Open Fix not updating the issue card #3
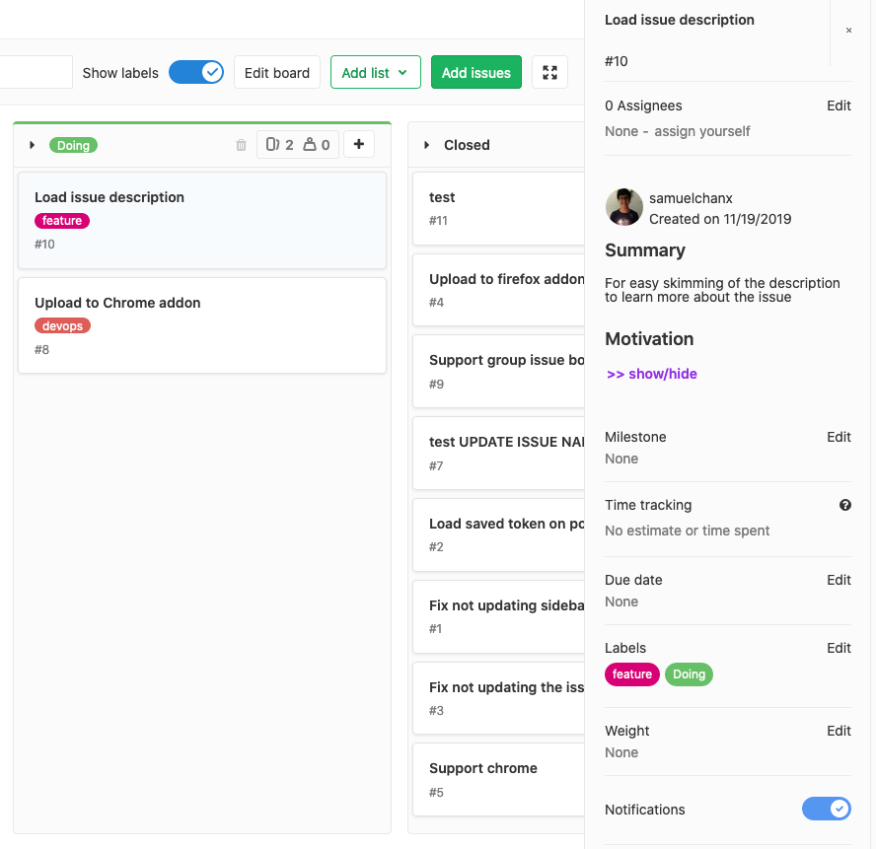The image size is (876, 849). (x=498, y=698)
